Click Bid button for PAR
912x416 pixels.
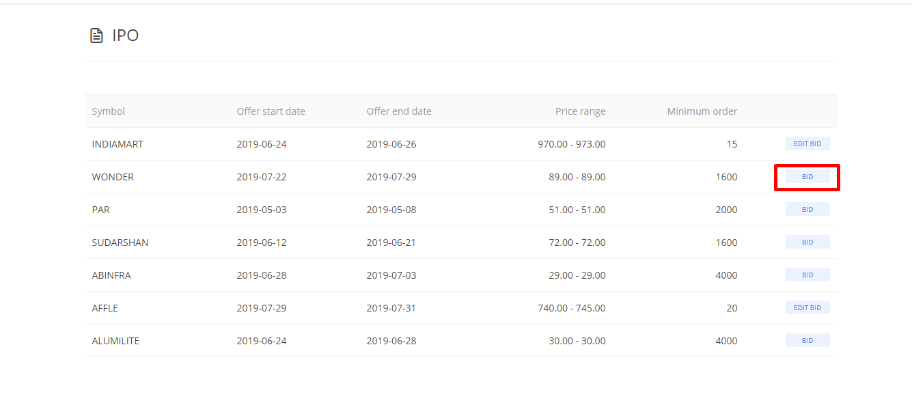click(807, 210)
